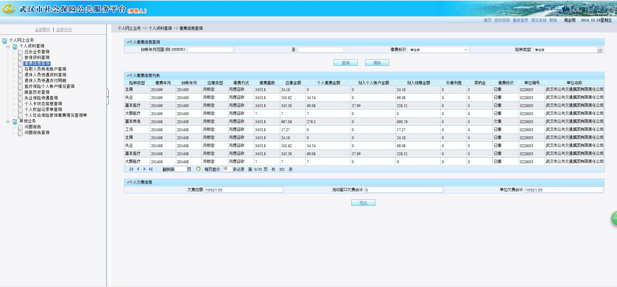Click the platform logo in the header
Viewport: 617px width, 287px height.
click(x=9, y=9)
